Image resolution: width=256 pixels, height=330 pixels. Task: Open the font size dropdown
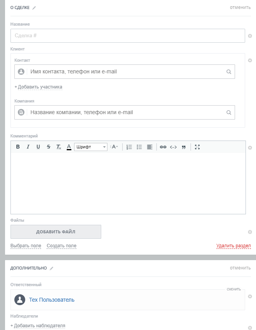pyautogui.click(x=114, y=147)
